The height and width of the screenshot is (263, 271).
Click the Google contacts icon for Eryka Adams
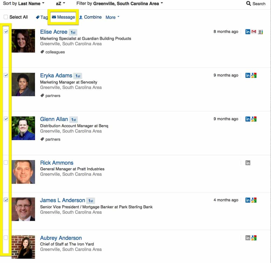pos(254,75)
